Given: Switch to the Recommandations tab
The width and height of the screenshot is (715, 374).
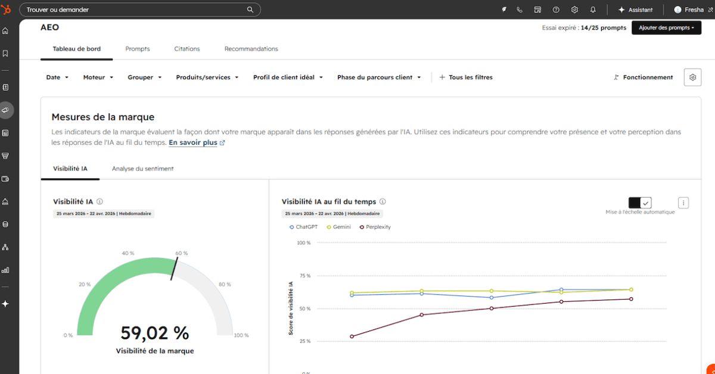Looking at the screenshot, I should pos(251,49).
